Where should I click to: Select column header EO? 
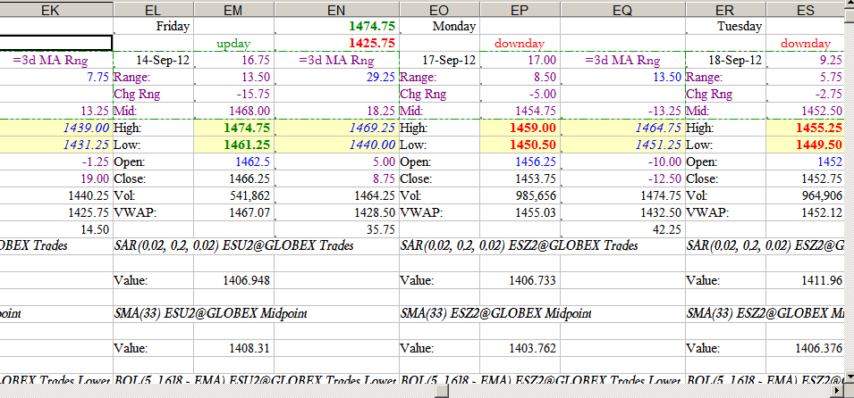(x=440, y=9)
